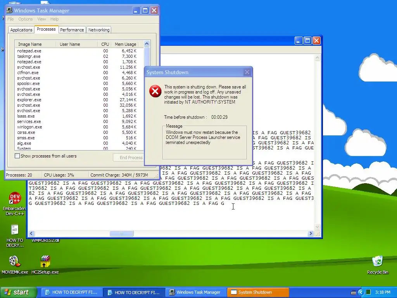The height and width of the screenshot is (298, 397).
Task: Click the CPU Usage: 3% status entry
Action: click(x=59, y=175)
